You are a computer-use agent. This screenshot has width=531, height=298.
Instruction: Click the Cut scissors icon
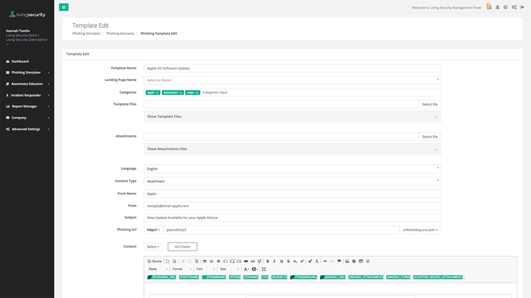point(183,261)
